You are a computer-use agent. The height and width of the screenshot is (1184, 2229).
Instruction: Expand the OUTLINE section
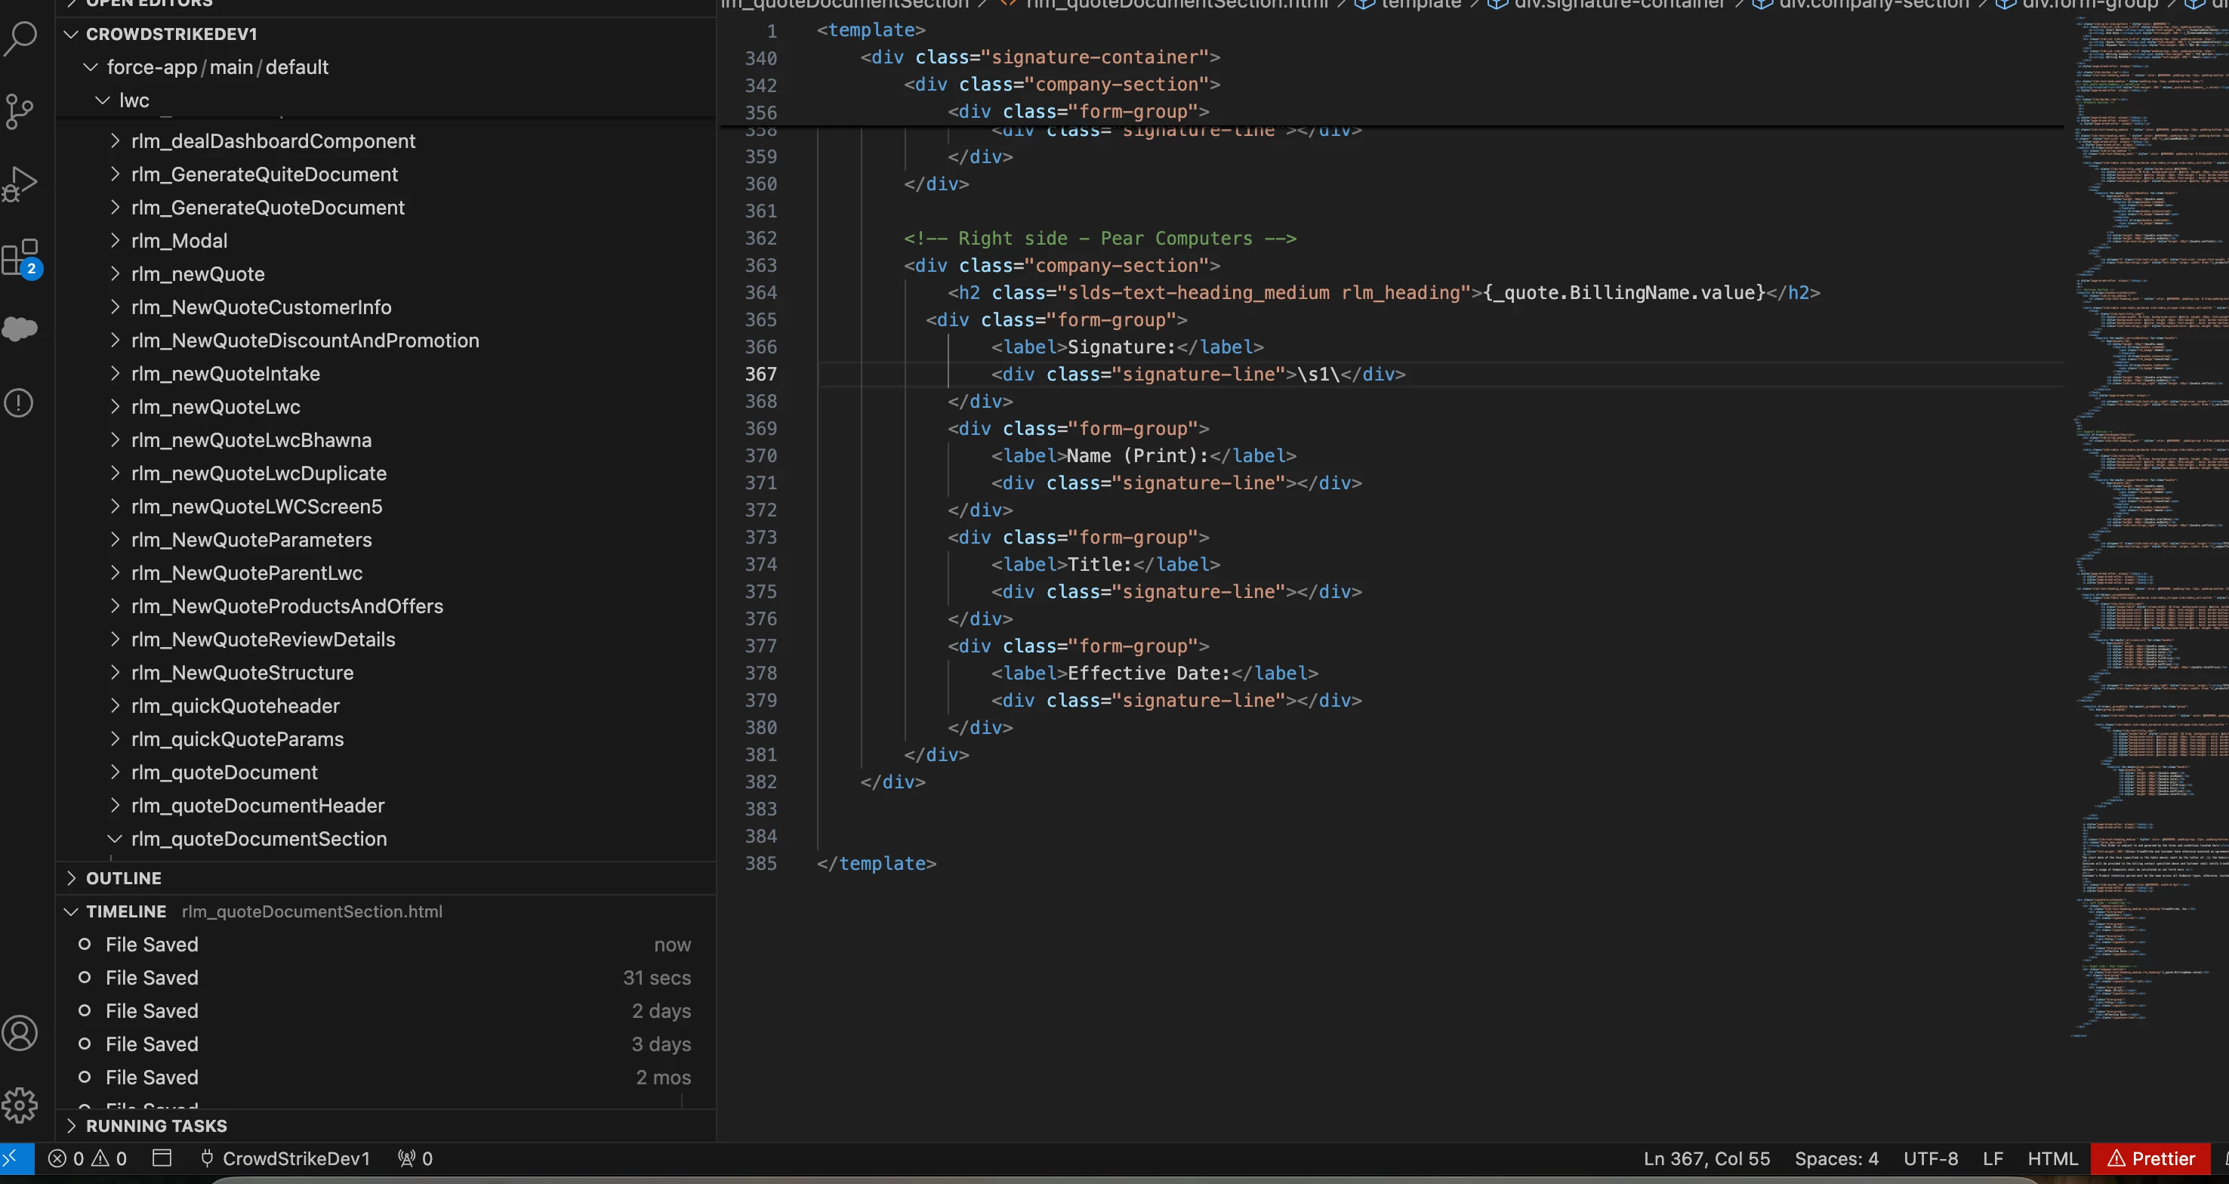tap(124, 878)
